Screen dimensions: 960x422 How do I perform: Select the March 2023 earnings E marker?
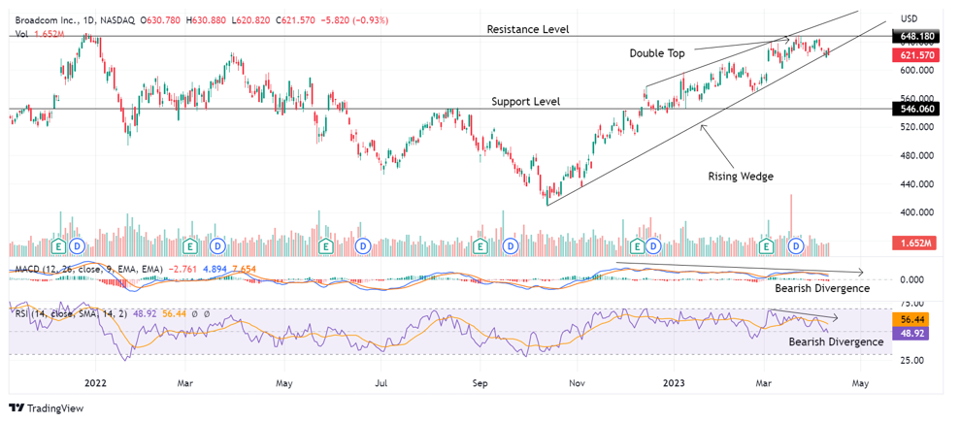pyautogui.click(x=765, y=245)
